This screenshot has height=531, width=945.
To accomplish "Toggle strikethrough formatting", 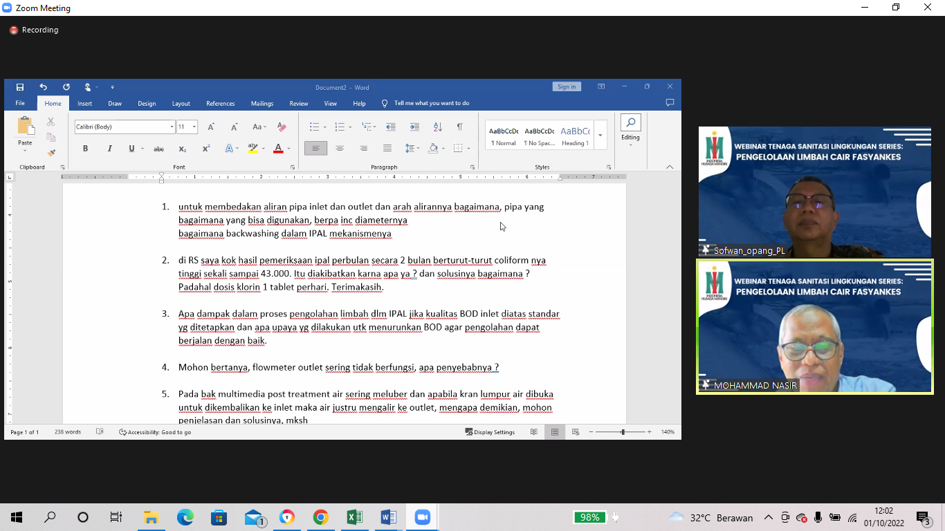I will tap(158, 149).
